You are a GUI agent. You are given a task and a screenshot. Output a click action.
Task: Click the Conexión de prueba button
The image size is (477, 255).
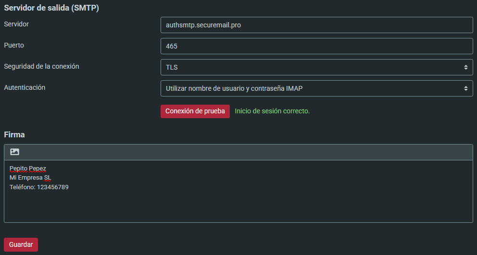coord(195,111)
